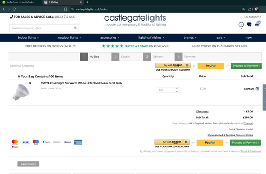Screen dimensions: 266x174
Task: Open the wishlist heart icon
Action: 249,25
